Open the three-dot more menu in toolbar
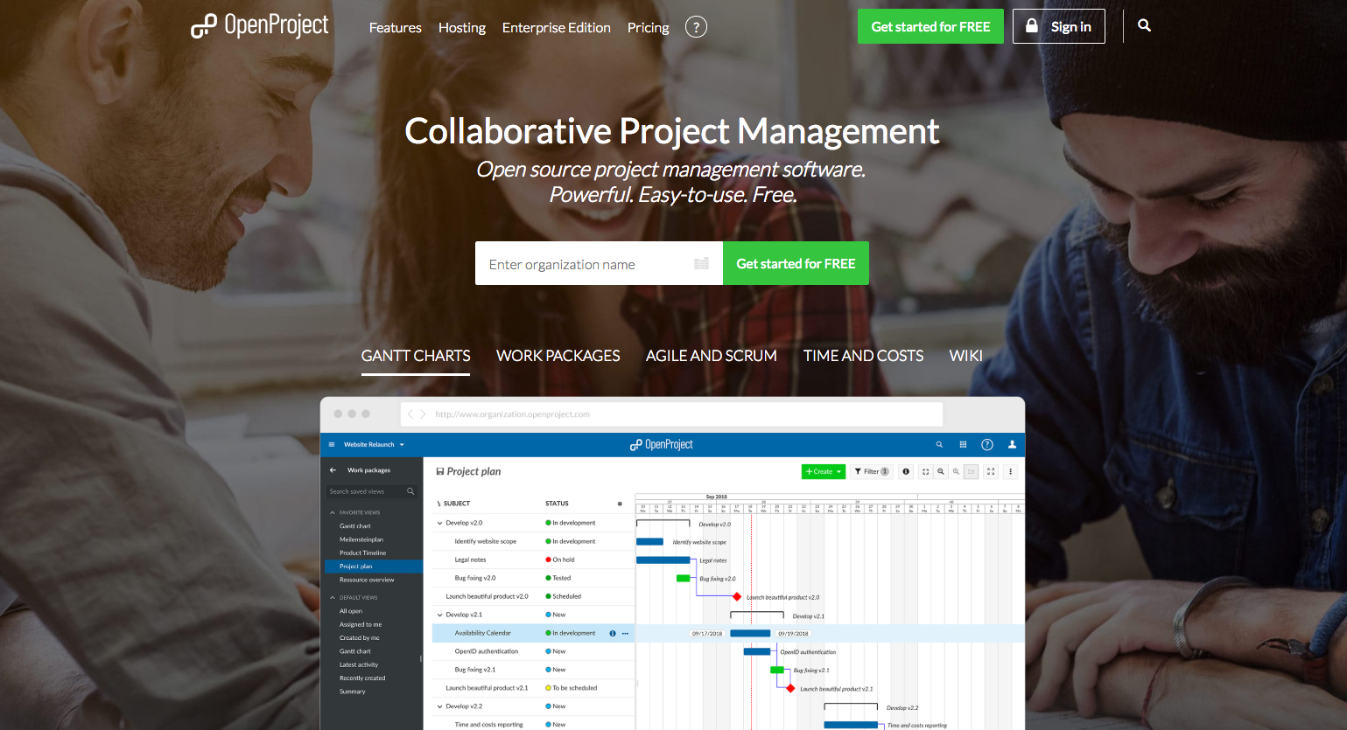This screenshot has height=730, width=1347. point(1010,471)
